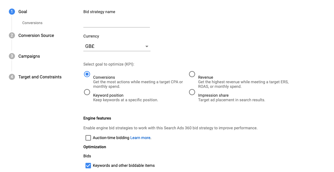The image size is (334, 172).
Task: Click the step 2 number circle
Action: tap(12, 35)
